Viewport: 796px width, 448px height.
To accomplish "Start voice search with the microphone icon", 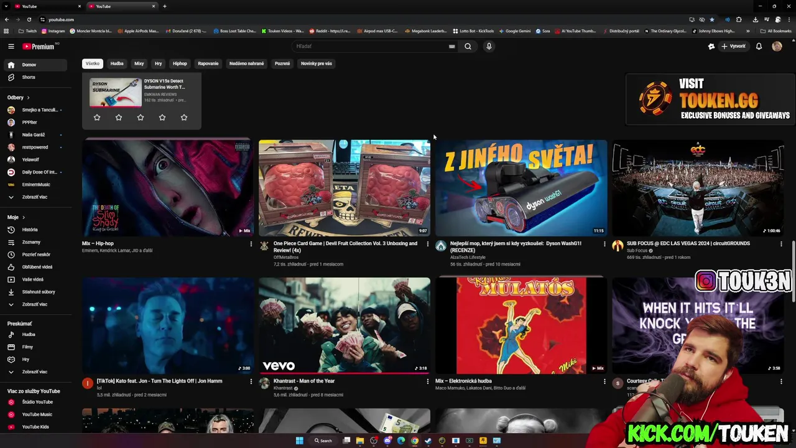I will 489,46.
